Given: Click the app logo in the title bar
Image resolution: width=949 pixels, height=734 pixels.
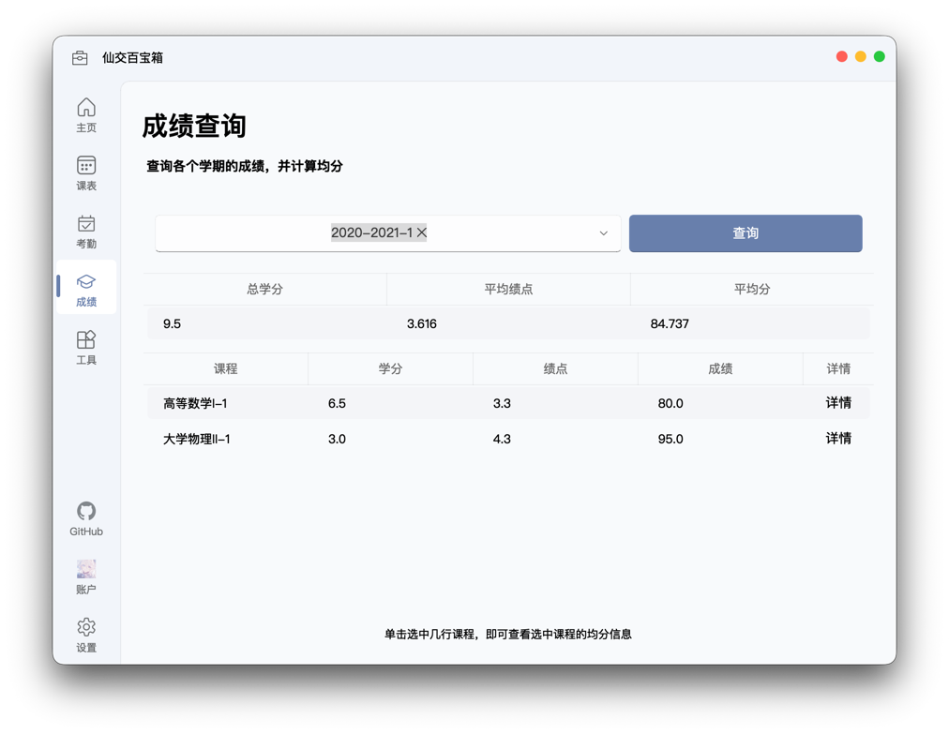Looking at the screenshot, I should tap(79, 57).
